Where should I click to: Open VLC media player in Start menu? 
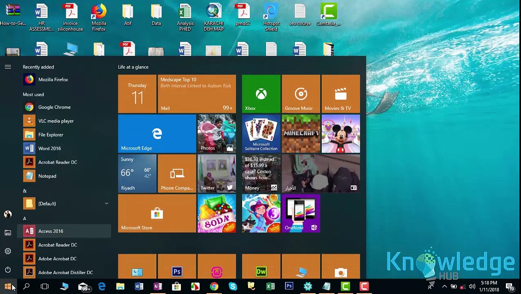tap(64, 121)
